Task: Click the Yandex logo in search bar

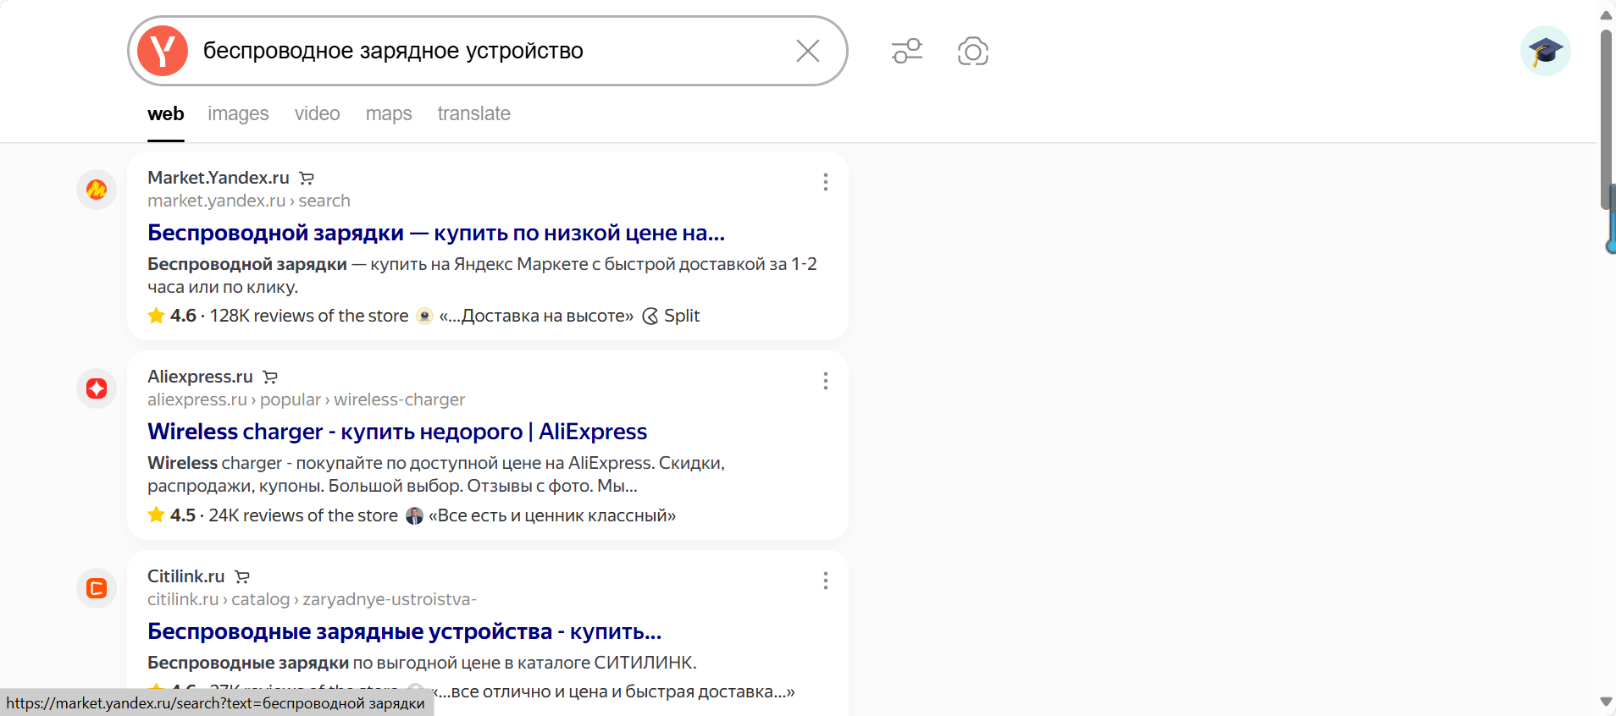Action: point(163,51)
